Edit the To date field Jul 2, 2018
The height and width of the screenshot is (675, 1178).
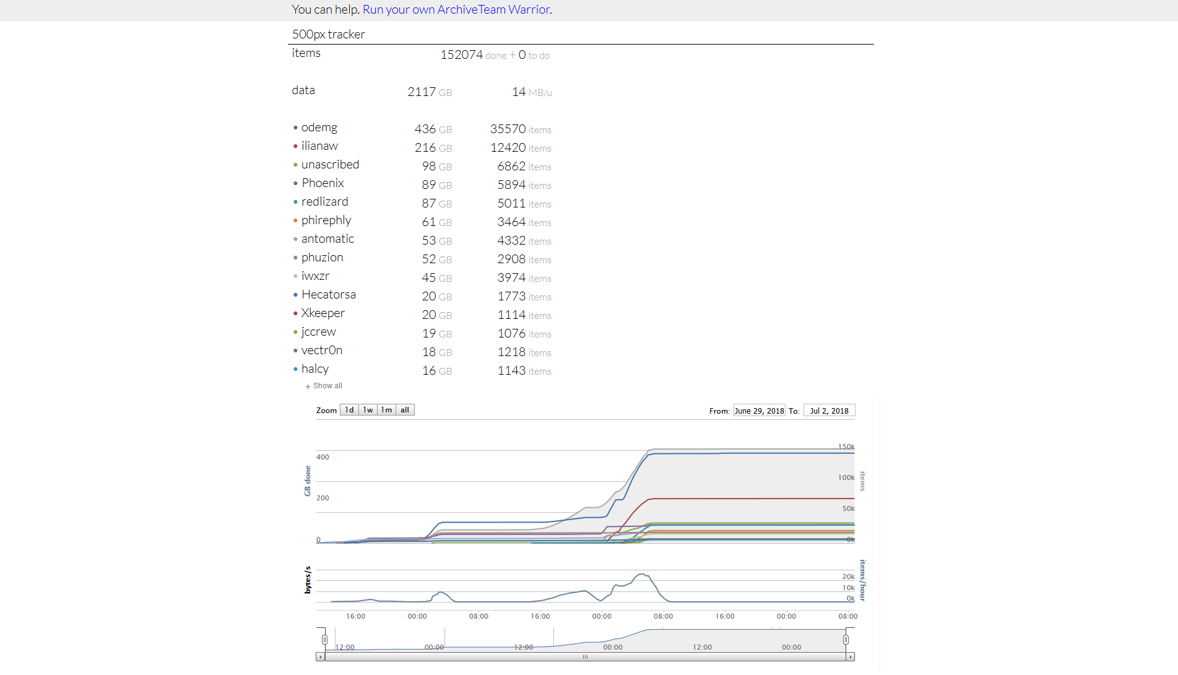pyautogui.click(x=829, y=411)
